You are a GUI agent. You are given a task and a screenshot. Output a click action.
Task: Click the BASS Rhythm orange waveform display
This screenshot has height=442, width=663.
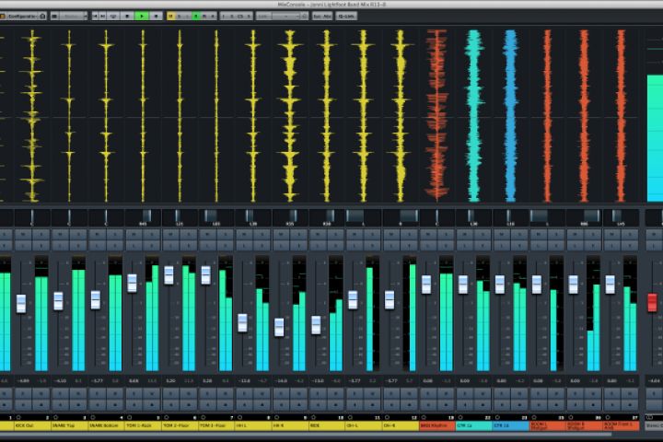point(437,115)
